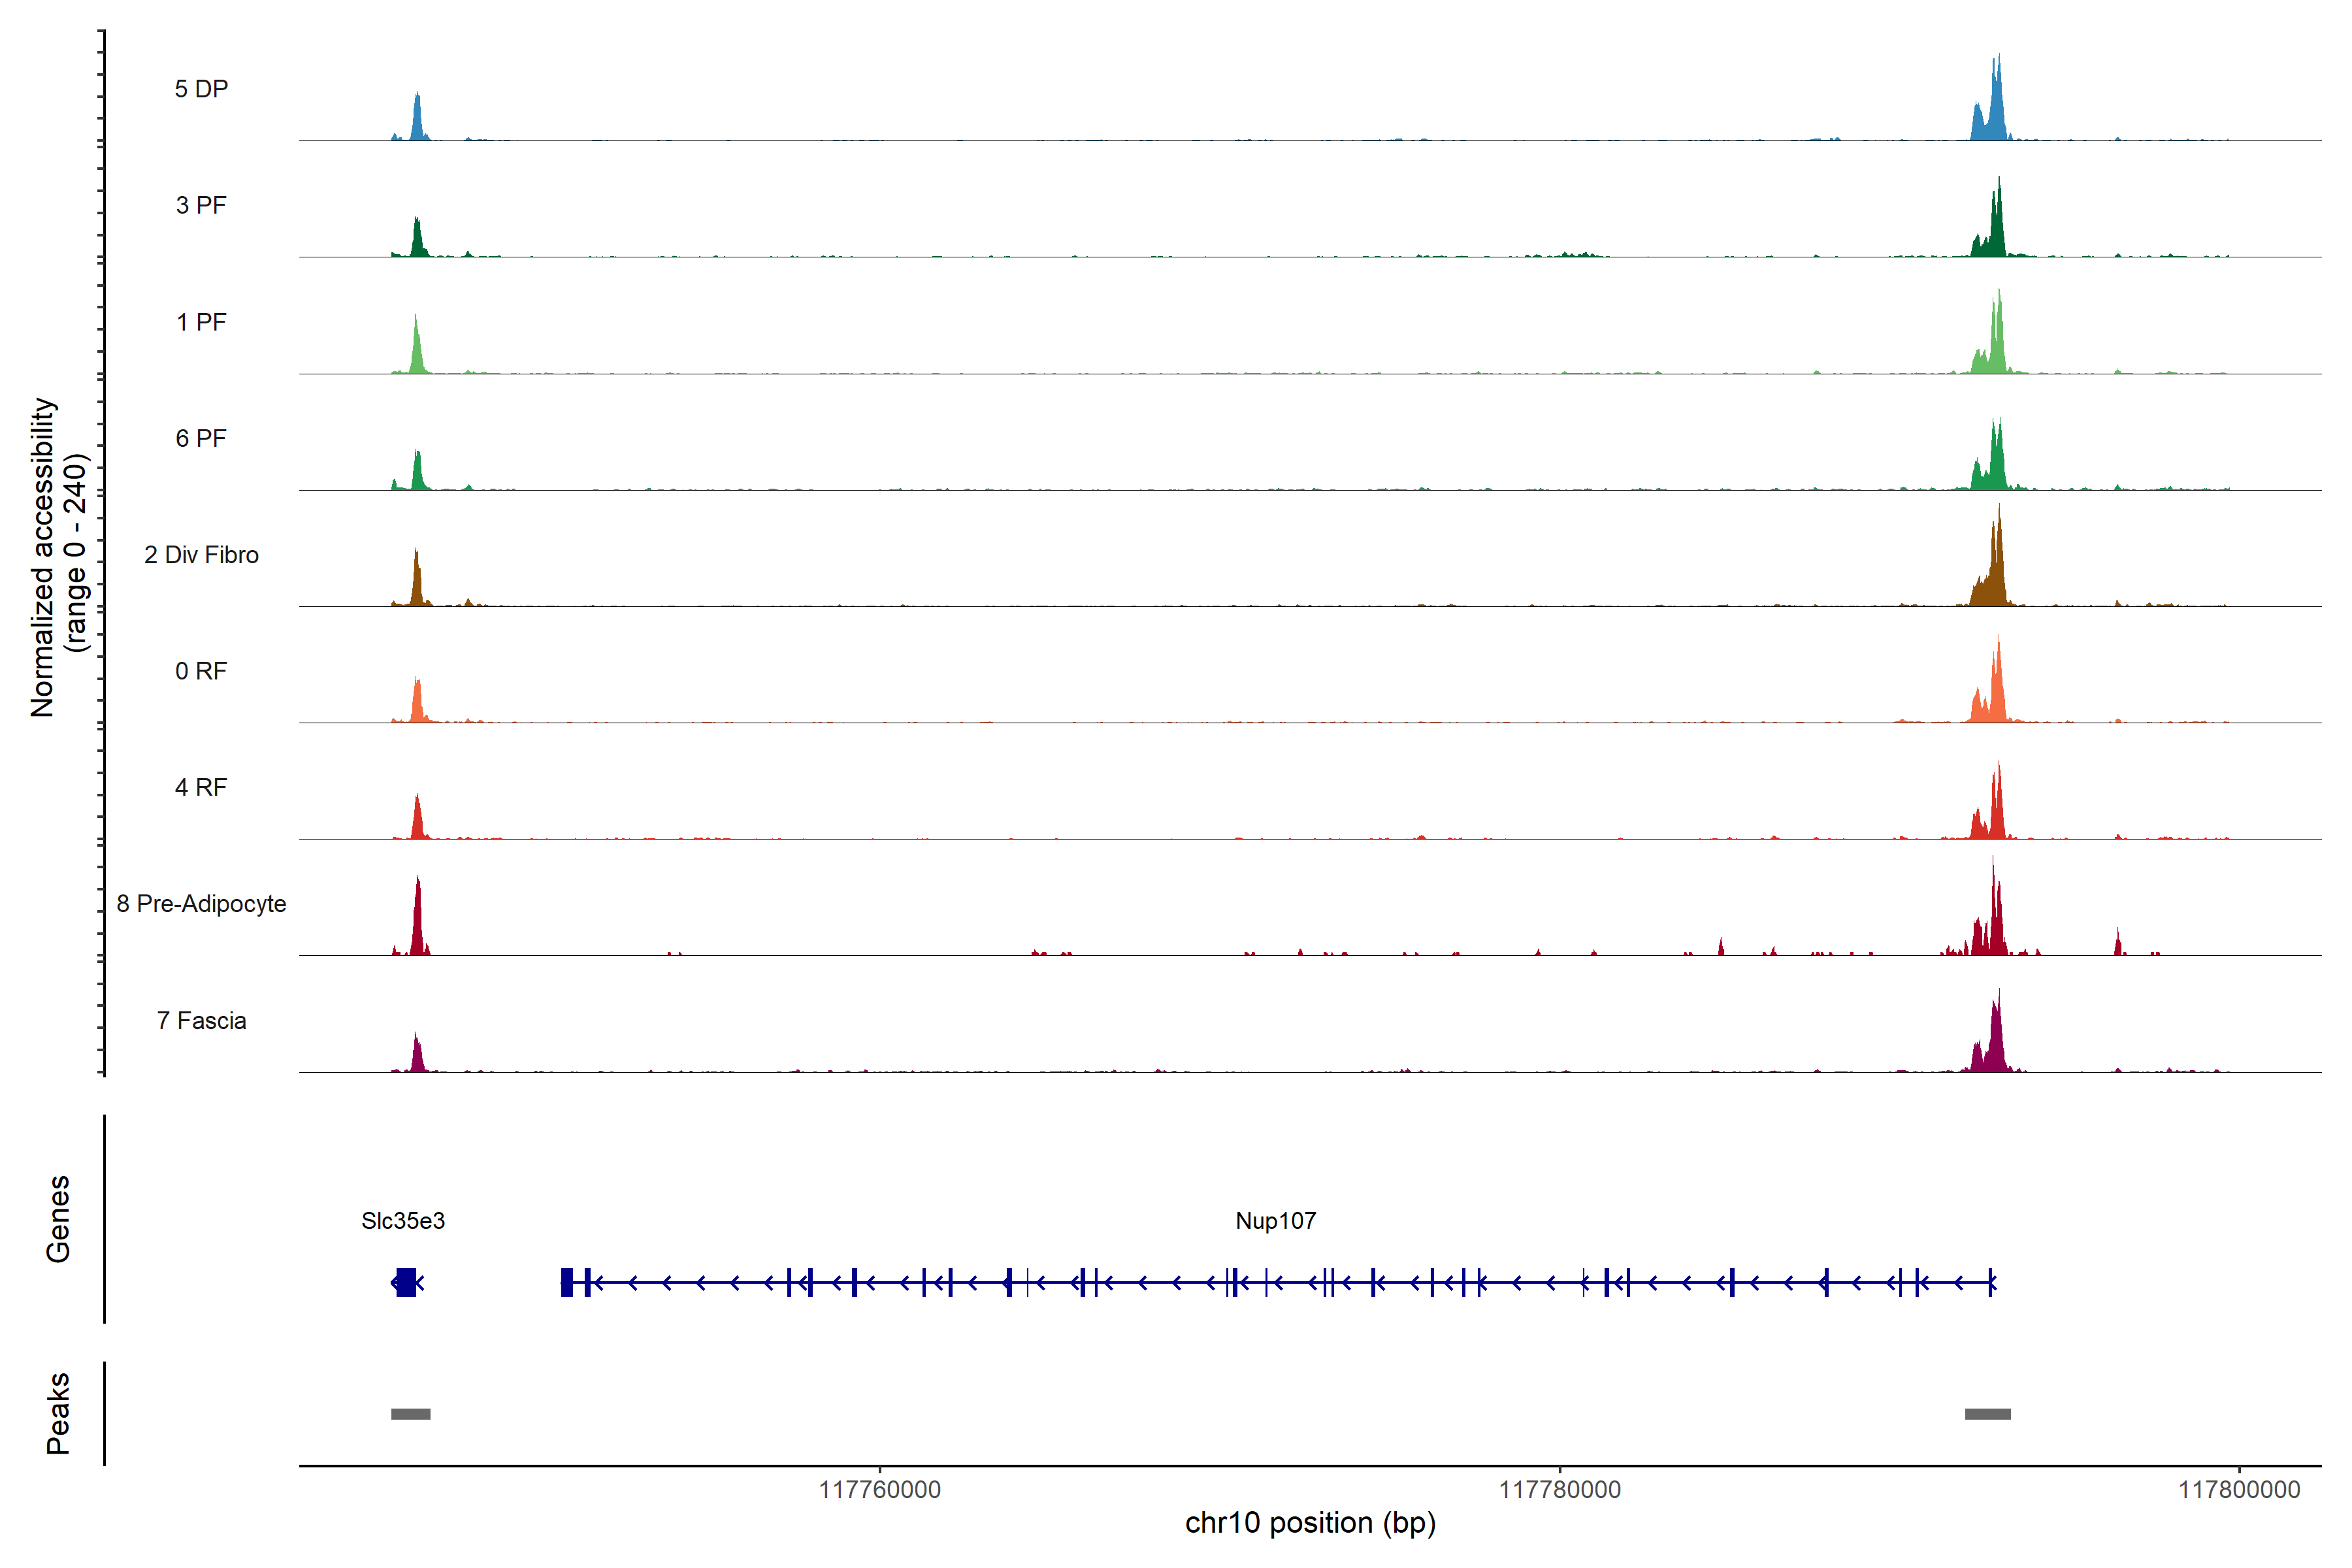The height and width of the screenshot is (1568, 2352).
Task: Click the 6 PF track label
Action: click(201, 438)
